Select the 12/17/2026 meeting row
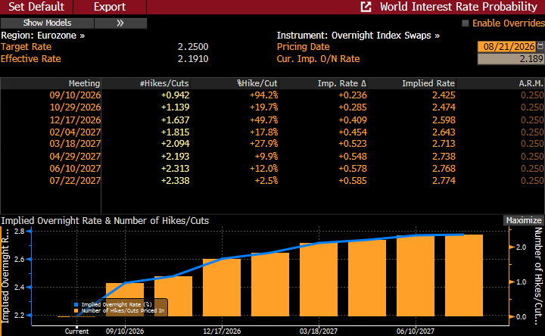The height and width of the screenshot is (336, 545). [x=272, y=120]
